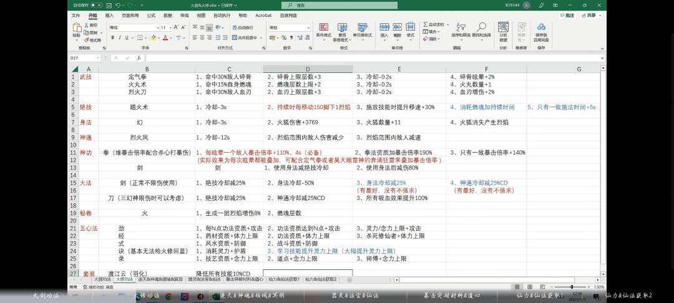Click the Percent Style icon
674x303 pixels.
pyautogui.click(x=284, y=38)
